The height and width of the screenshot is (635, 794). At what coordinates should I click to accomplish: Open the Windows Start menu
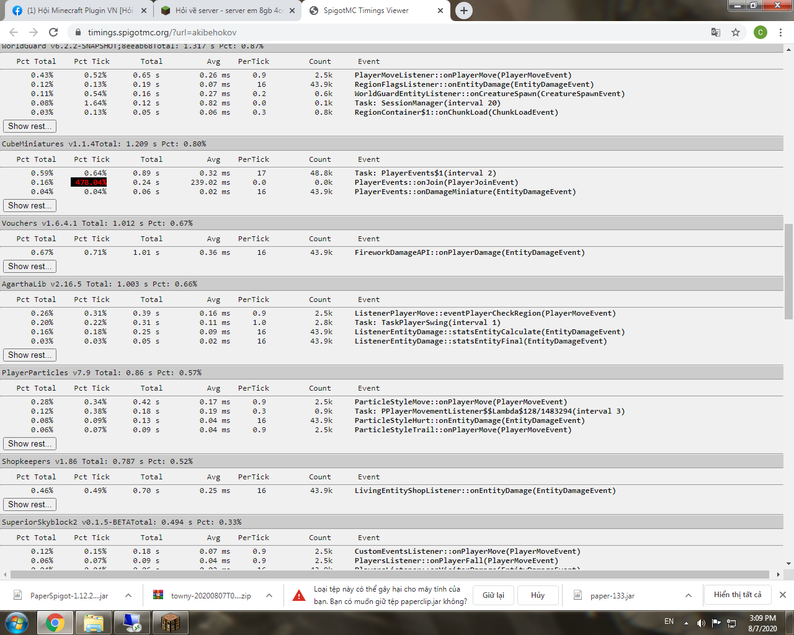[x=17, y=623]
